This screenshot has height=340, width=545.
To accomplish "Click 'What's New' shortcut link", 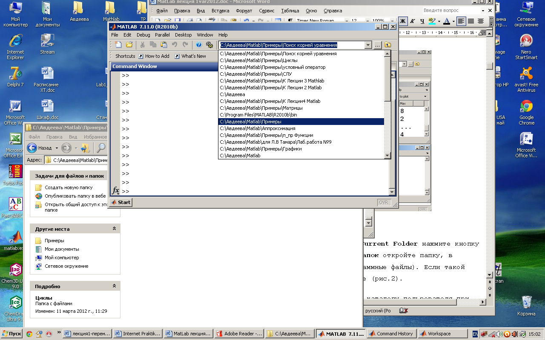I will (189, 56).
